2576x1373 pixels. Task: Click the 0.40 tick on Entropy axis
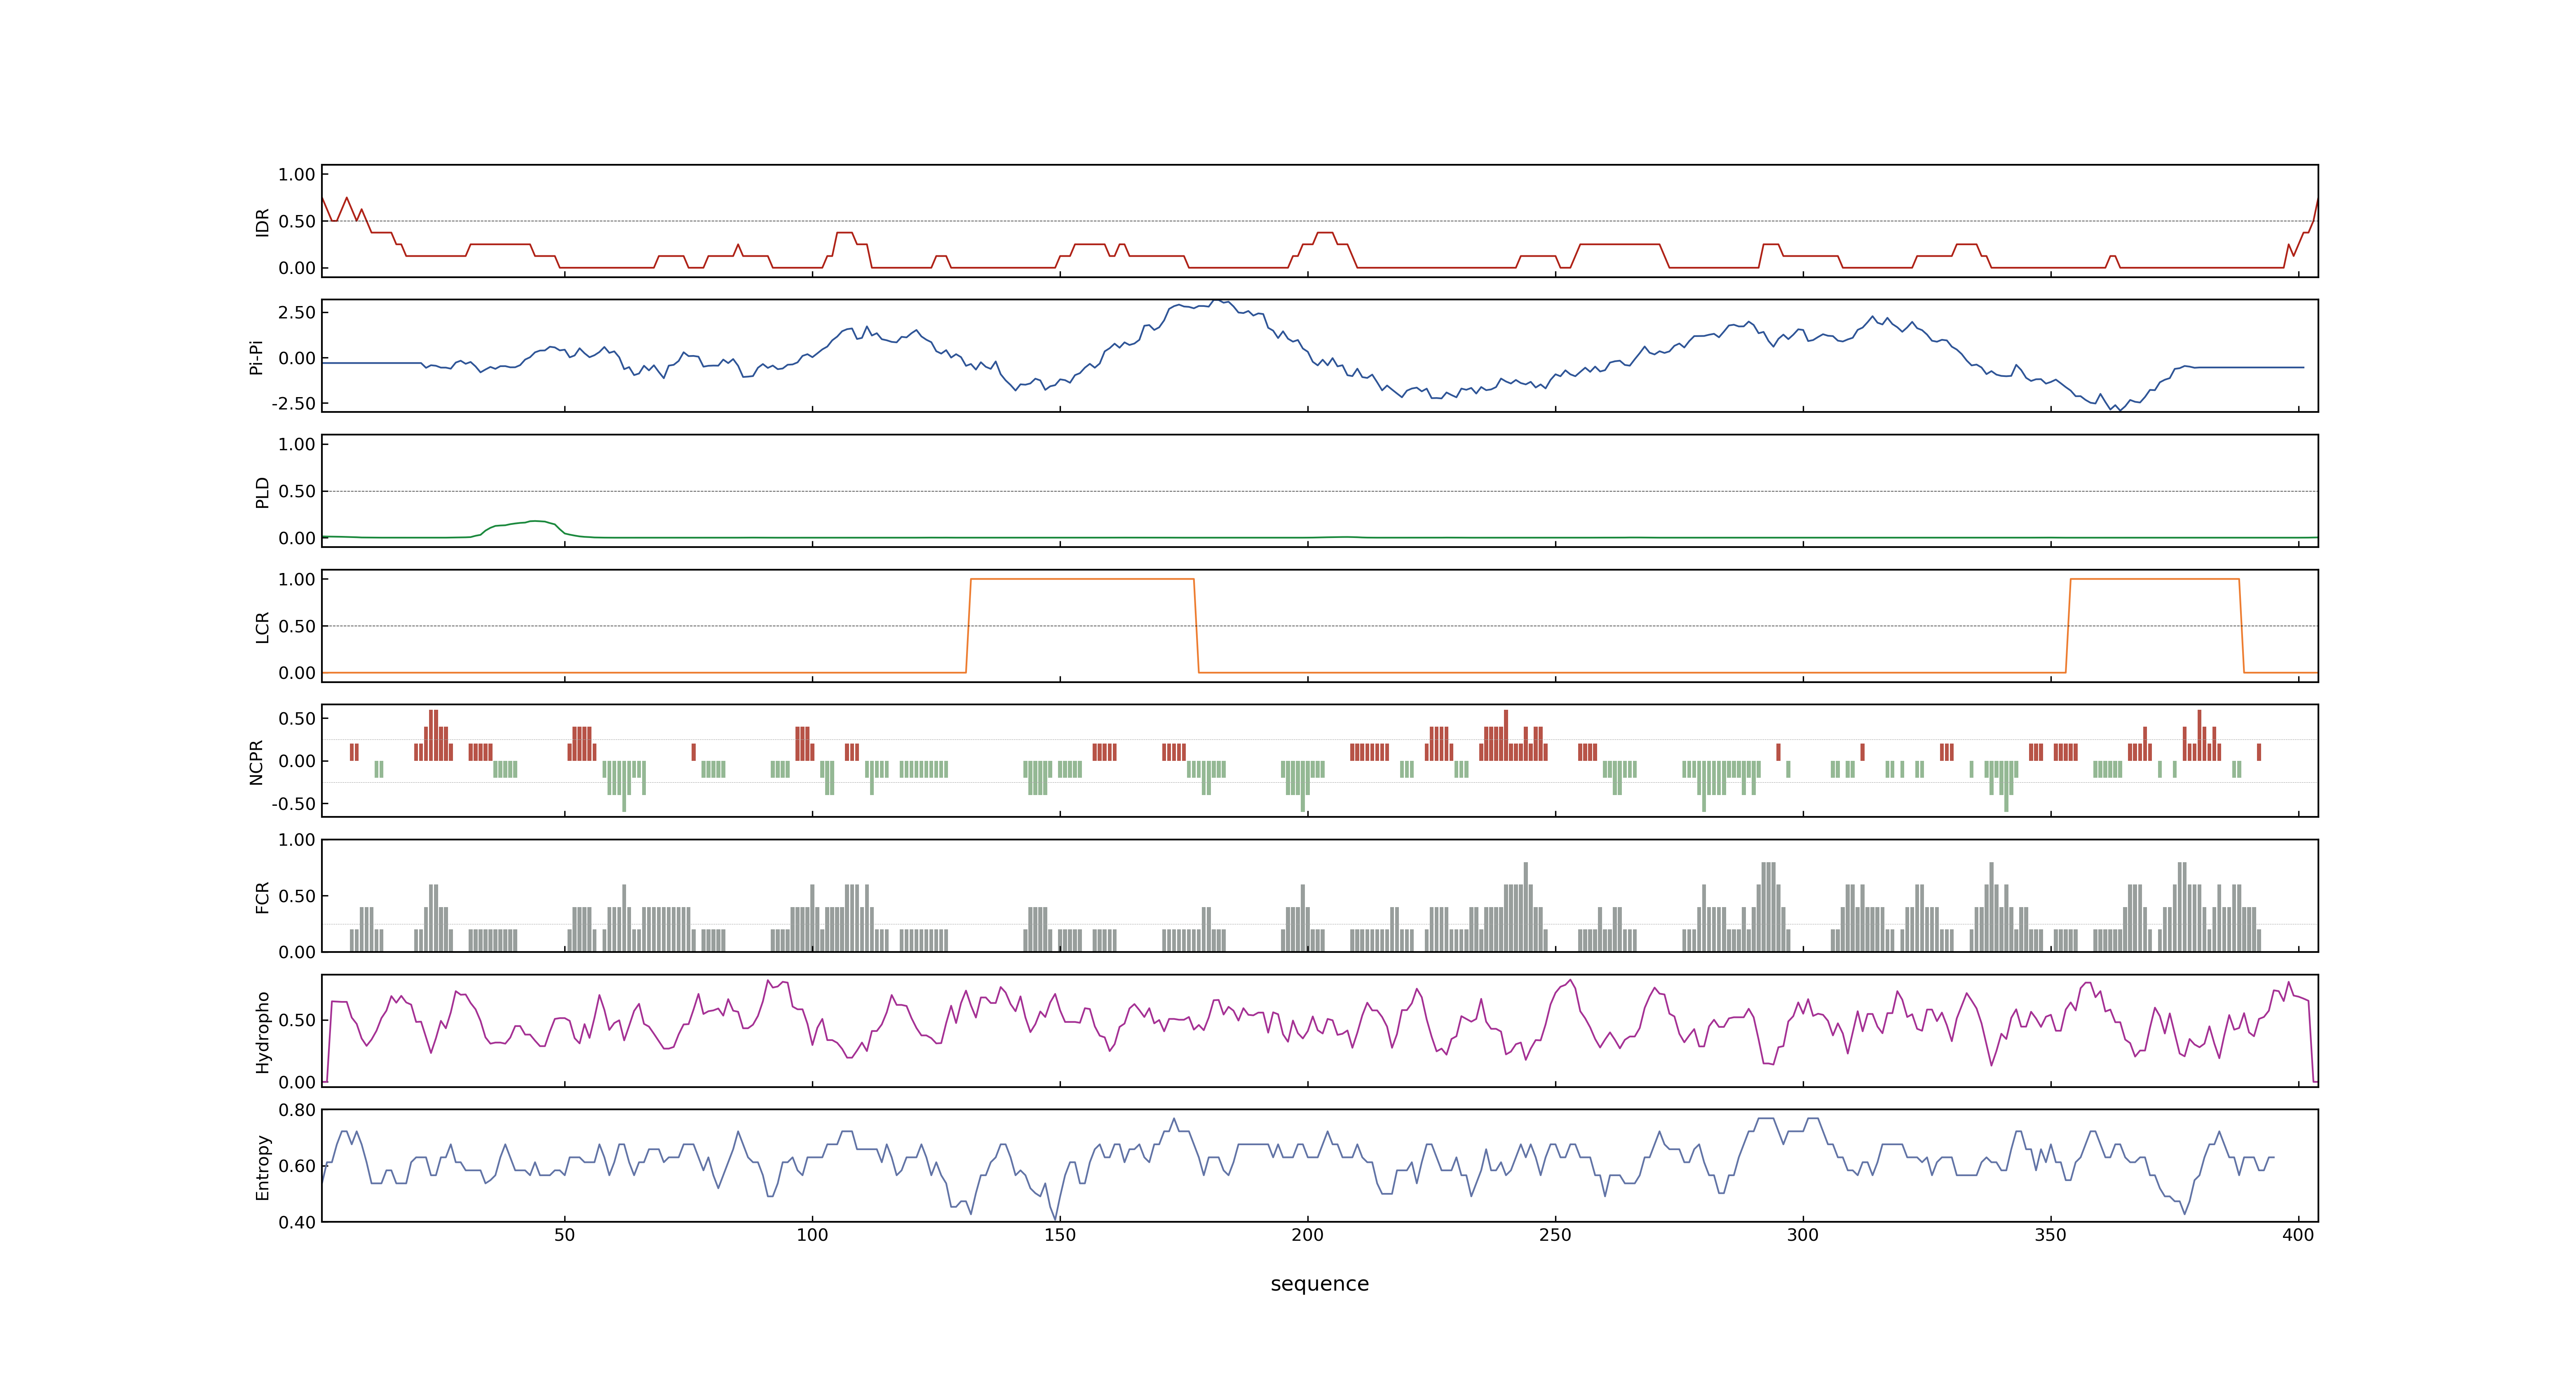297,1222
